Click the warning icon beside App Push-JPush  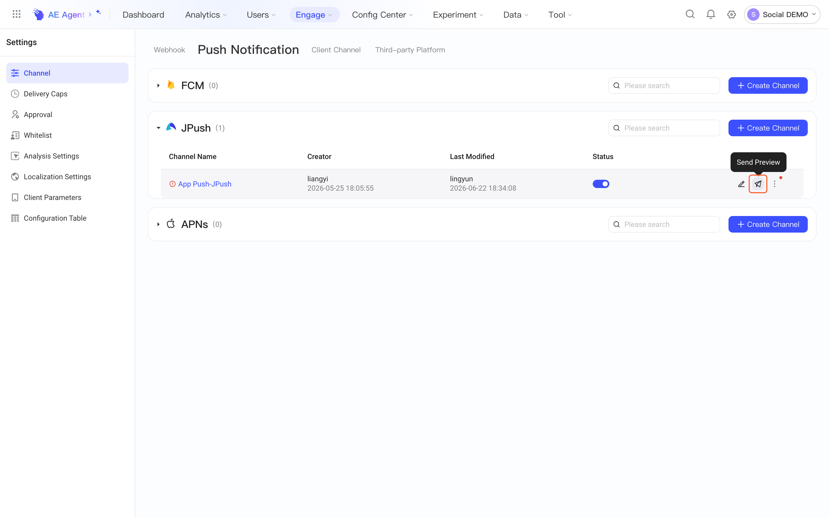[172, 184]
